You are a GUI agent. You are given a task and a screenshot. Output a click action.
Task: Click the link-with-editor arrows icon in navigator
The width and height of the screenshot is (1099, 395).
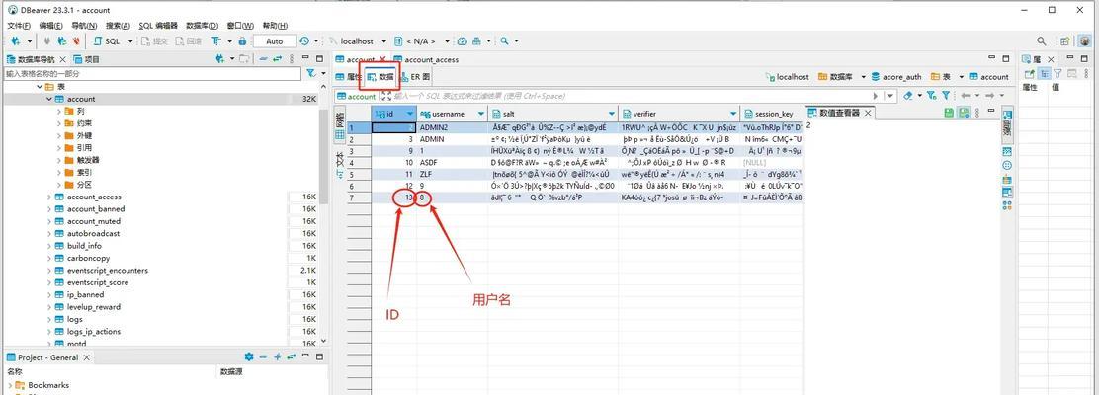point(278,59)
